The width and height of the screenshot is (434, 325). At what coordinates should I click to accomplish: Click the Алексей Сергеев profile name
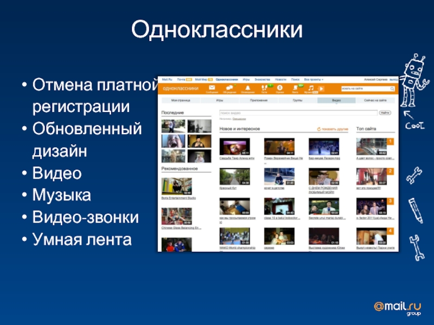375,80
